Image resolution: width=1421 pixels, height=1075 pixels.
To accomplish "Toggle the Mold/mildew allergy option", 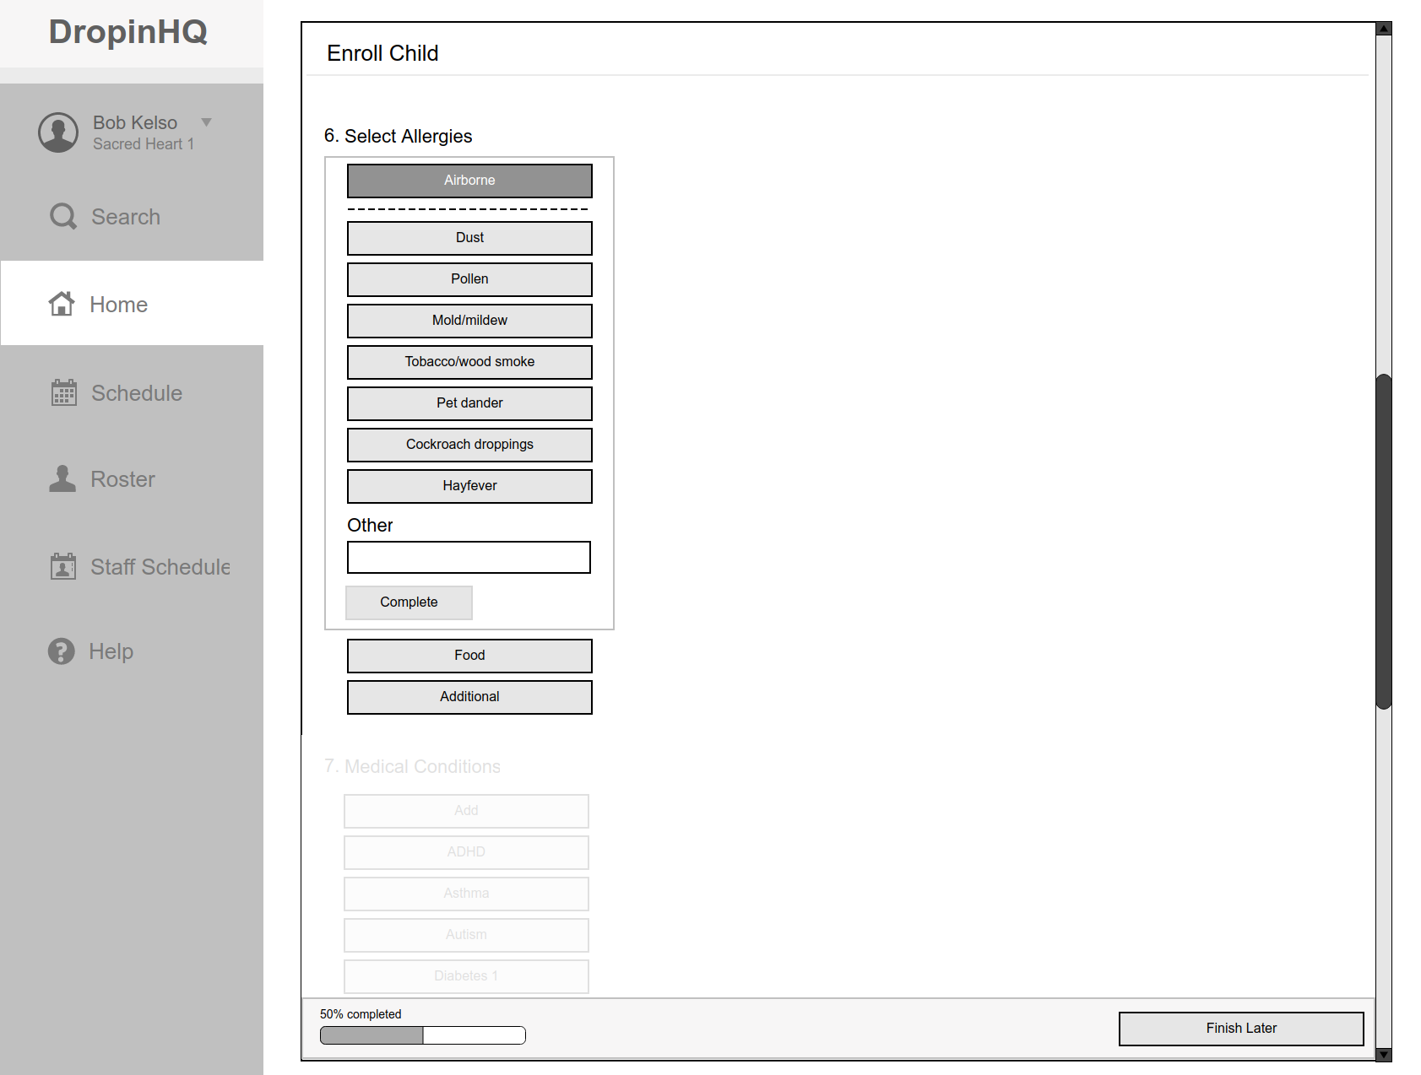I will (469, 321).
